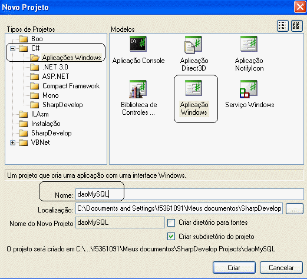Select the Biblioteca de Controles template icon

(x=138, y=89)
